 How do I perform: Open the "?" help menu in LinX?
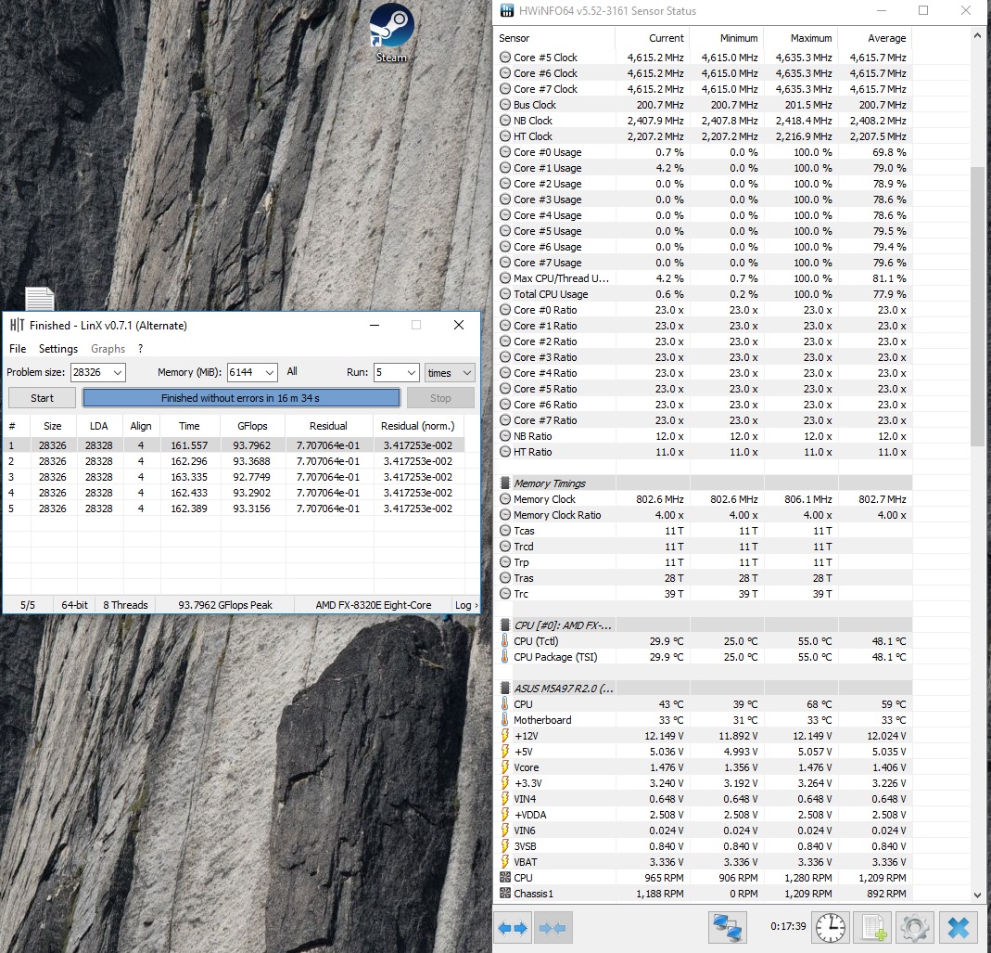pos(140,349)
